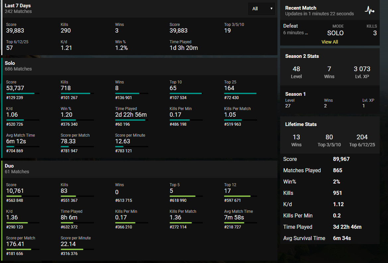Click the Season 1 stats row title
The image size is (388, 263).
295,94
